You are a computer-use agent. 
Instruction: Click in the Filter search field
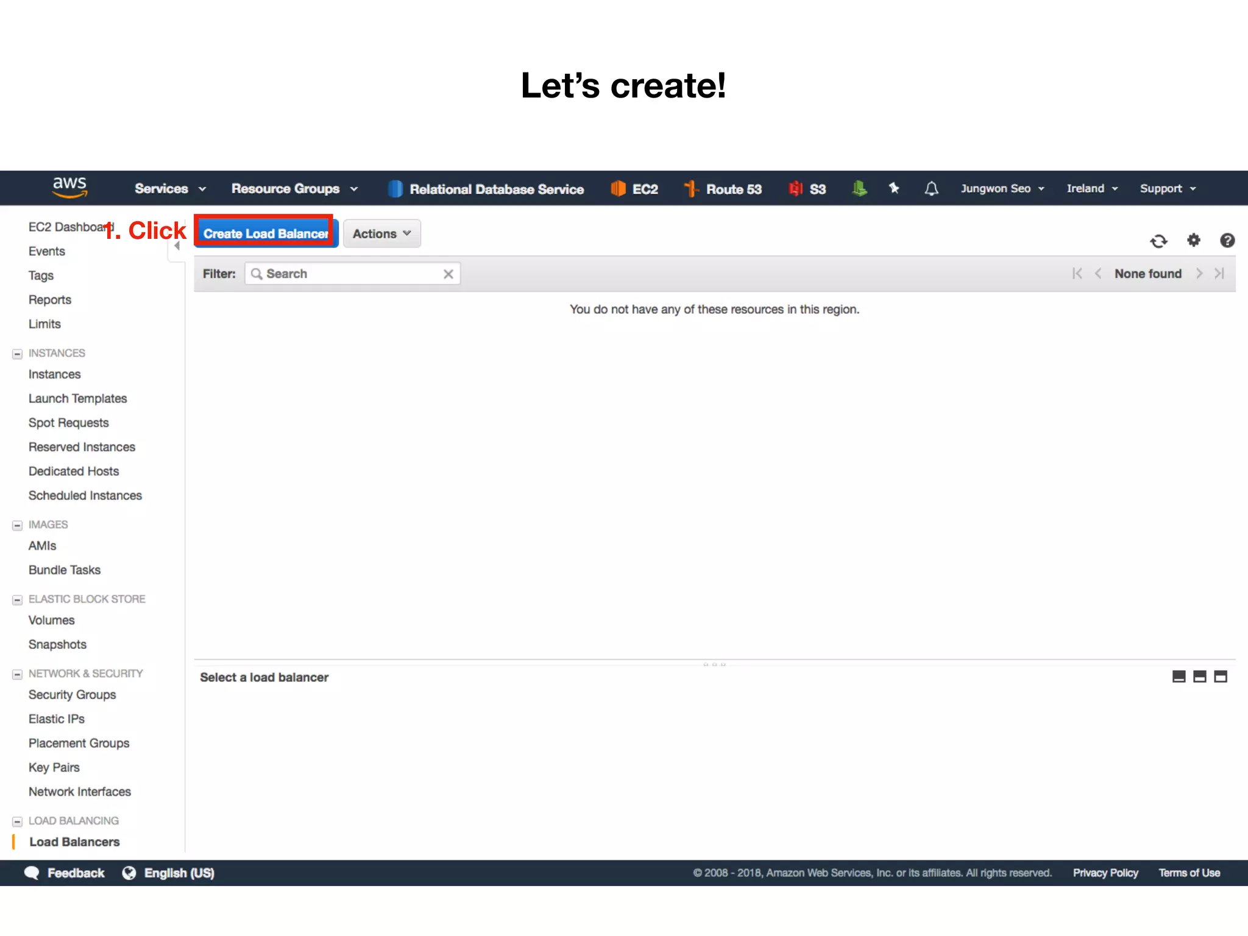coord(352,274)
